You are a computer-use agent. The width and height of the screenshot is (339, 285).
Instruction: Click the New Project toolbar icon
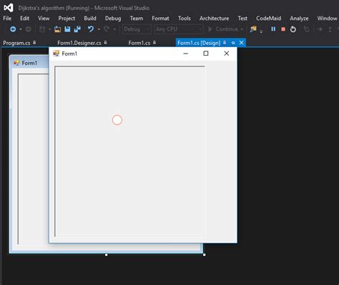[x=42, y=29]
